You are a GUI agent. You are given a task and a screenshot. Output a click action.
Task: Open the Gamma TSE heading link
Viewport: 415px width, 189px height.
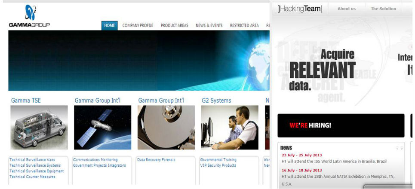click(x=26, y=101)
